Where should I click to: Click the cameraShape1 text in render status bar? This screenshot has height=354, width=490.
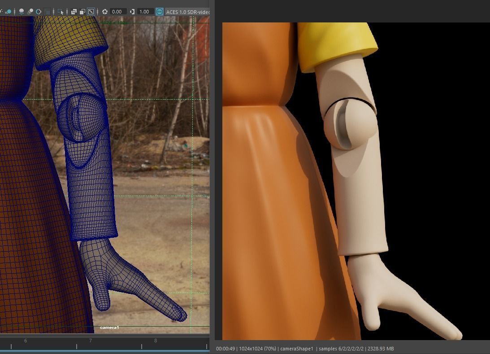pos(297,348)
